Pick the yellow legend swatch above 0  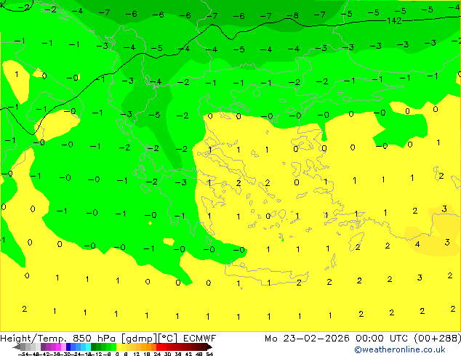(x=119, y=347)
